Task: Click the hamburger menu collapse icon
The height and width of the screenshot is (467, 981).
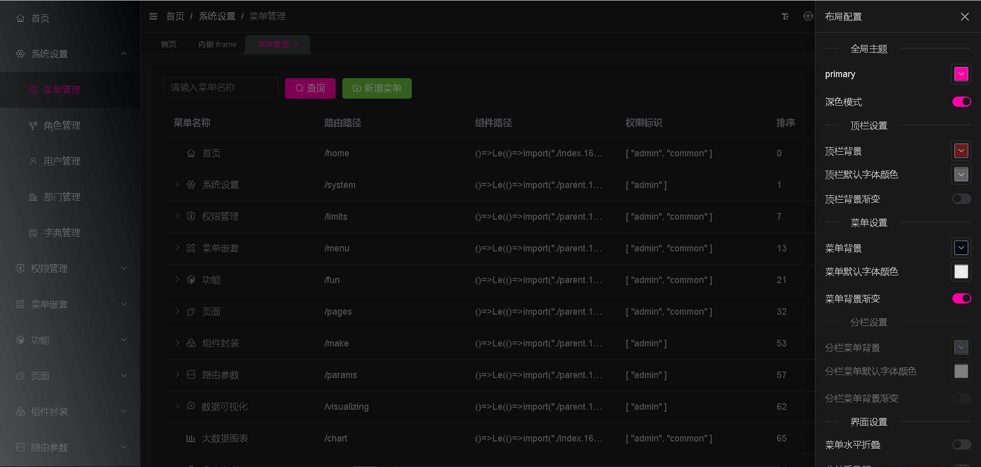Action: (153, 16)
